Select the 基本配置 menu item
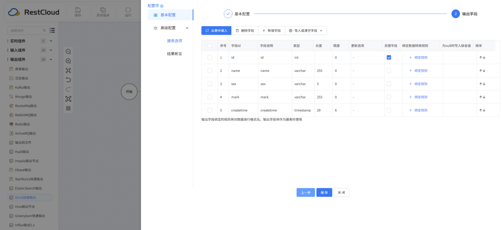This screenshot has height=230, width=502. click(x=168, y=15)
